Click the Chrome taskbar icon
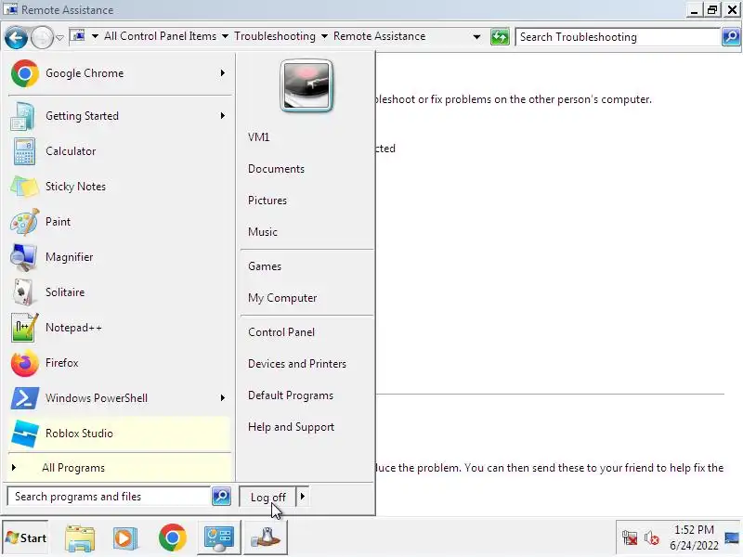This screenshot has width=743, height=557. tap(173, 538)
